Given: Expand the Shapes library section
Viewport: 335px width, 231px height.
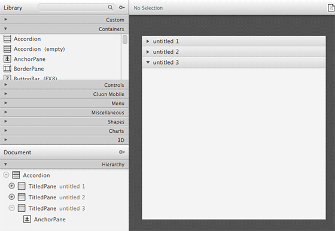Looking at the screenshot, I should pos(6,121).
